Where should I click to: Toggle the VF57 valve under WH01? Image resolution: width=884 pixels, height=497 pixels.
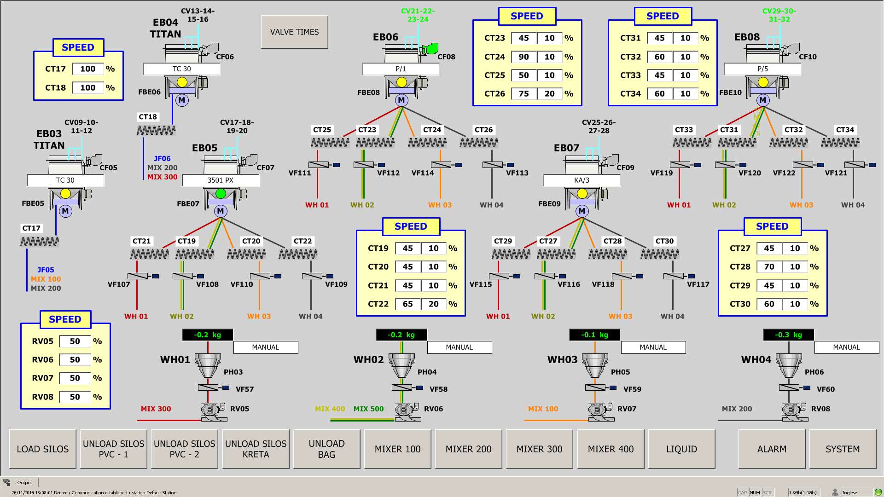point(208,388)
